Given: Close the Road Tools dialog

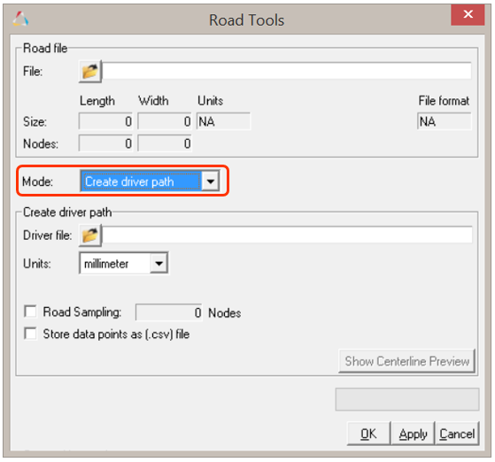Looking at the screenshot, I should coord(468,14).
